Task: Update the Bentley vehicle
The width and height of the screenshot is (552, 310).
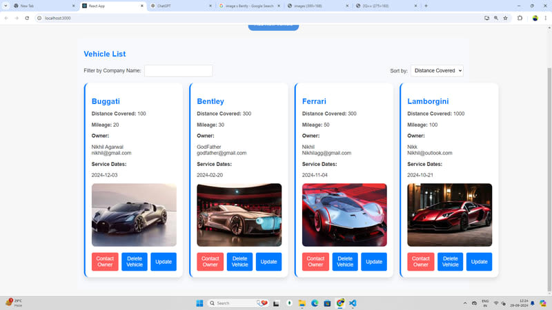Action: pyautogui.click(x=268, y=262)
